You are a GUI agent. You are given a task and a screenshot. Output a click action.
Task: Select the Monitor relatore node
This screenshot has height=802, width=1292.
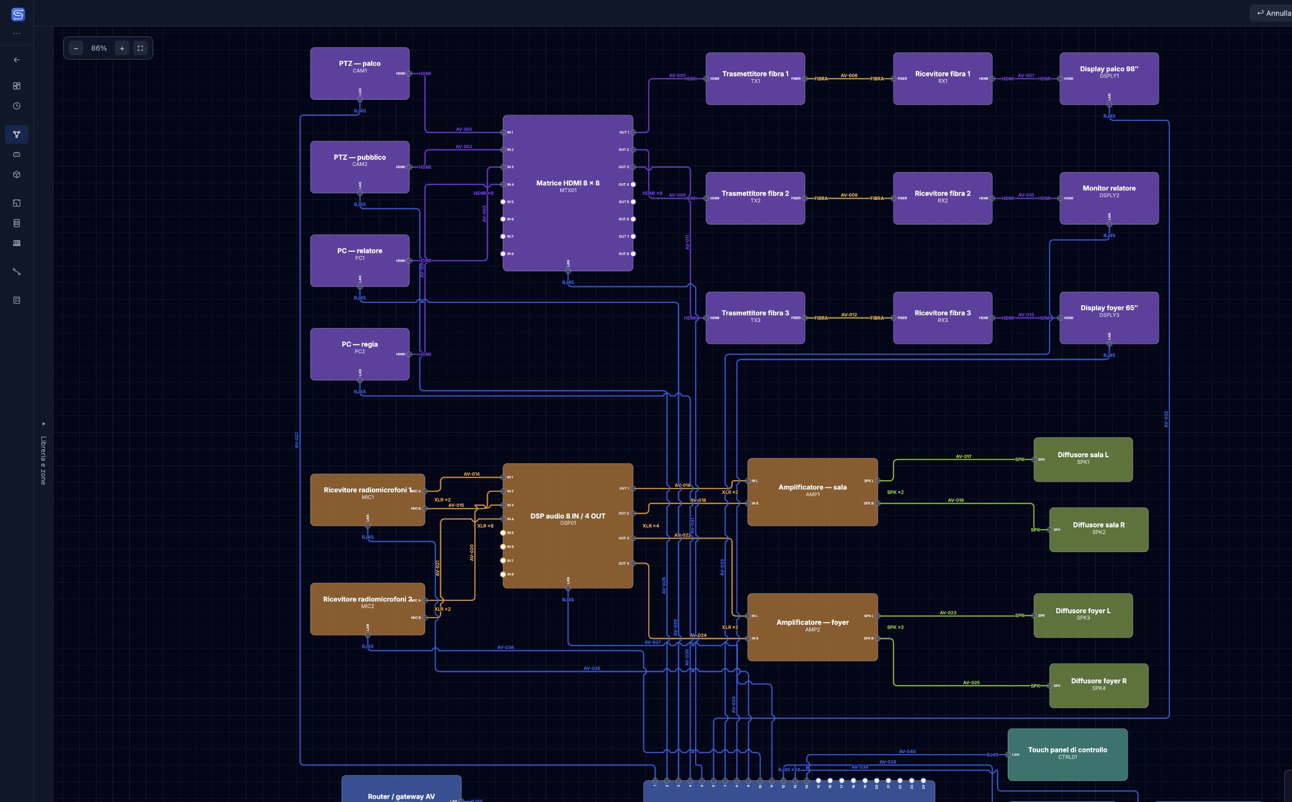[x=1109, y=198]
